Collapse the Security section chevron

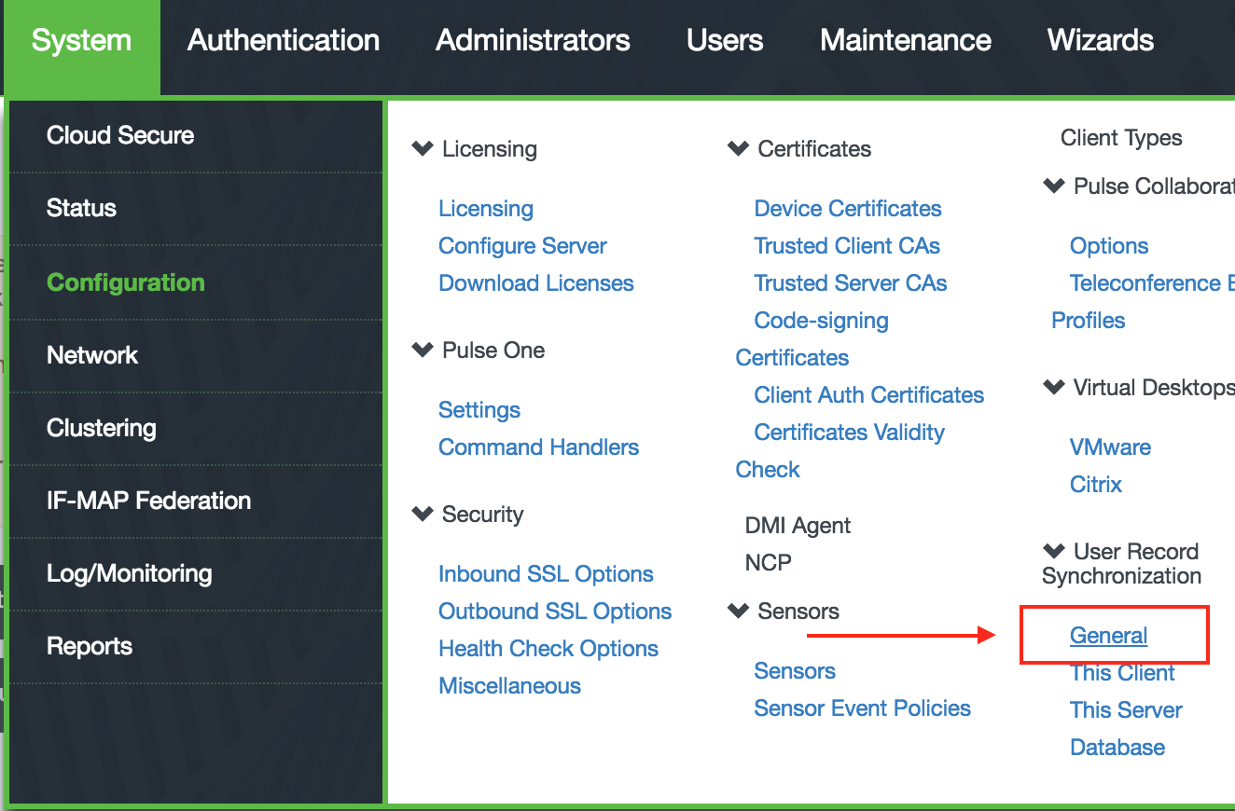(423, 514)
